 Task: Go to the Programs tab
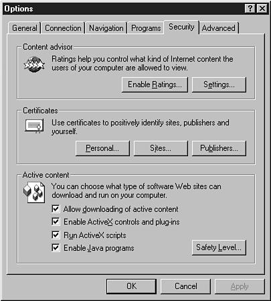pos(146,28)
